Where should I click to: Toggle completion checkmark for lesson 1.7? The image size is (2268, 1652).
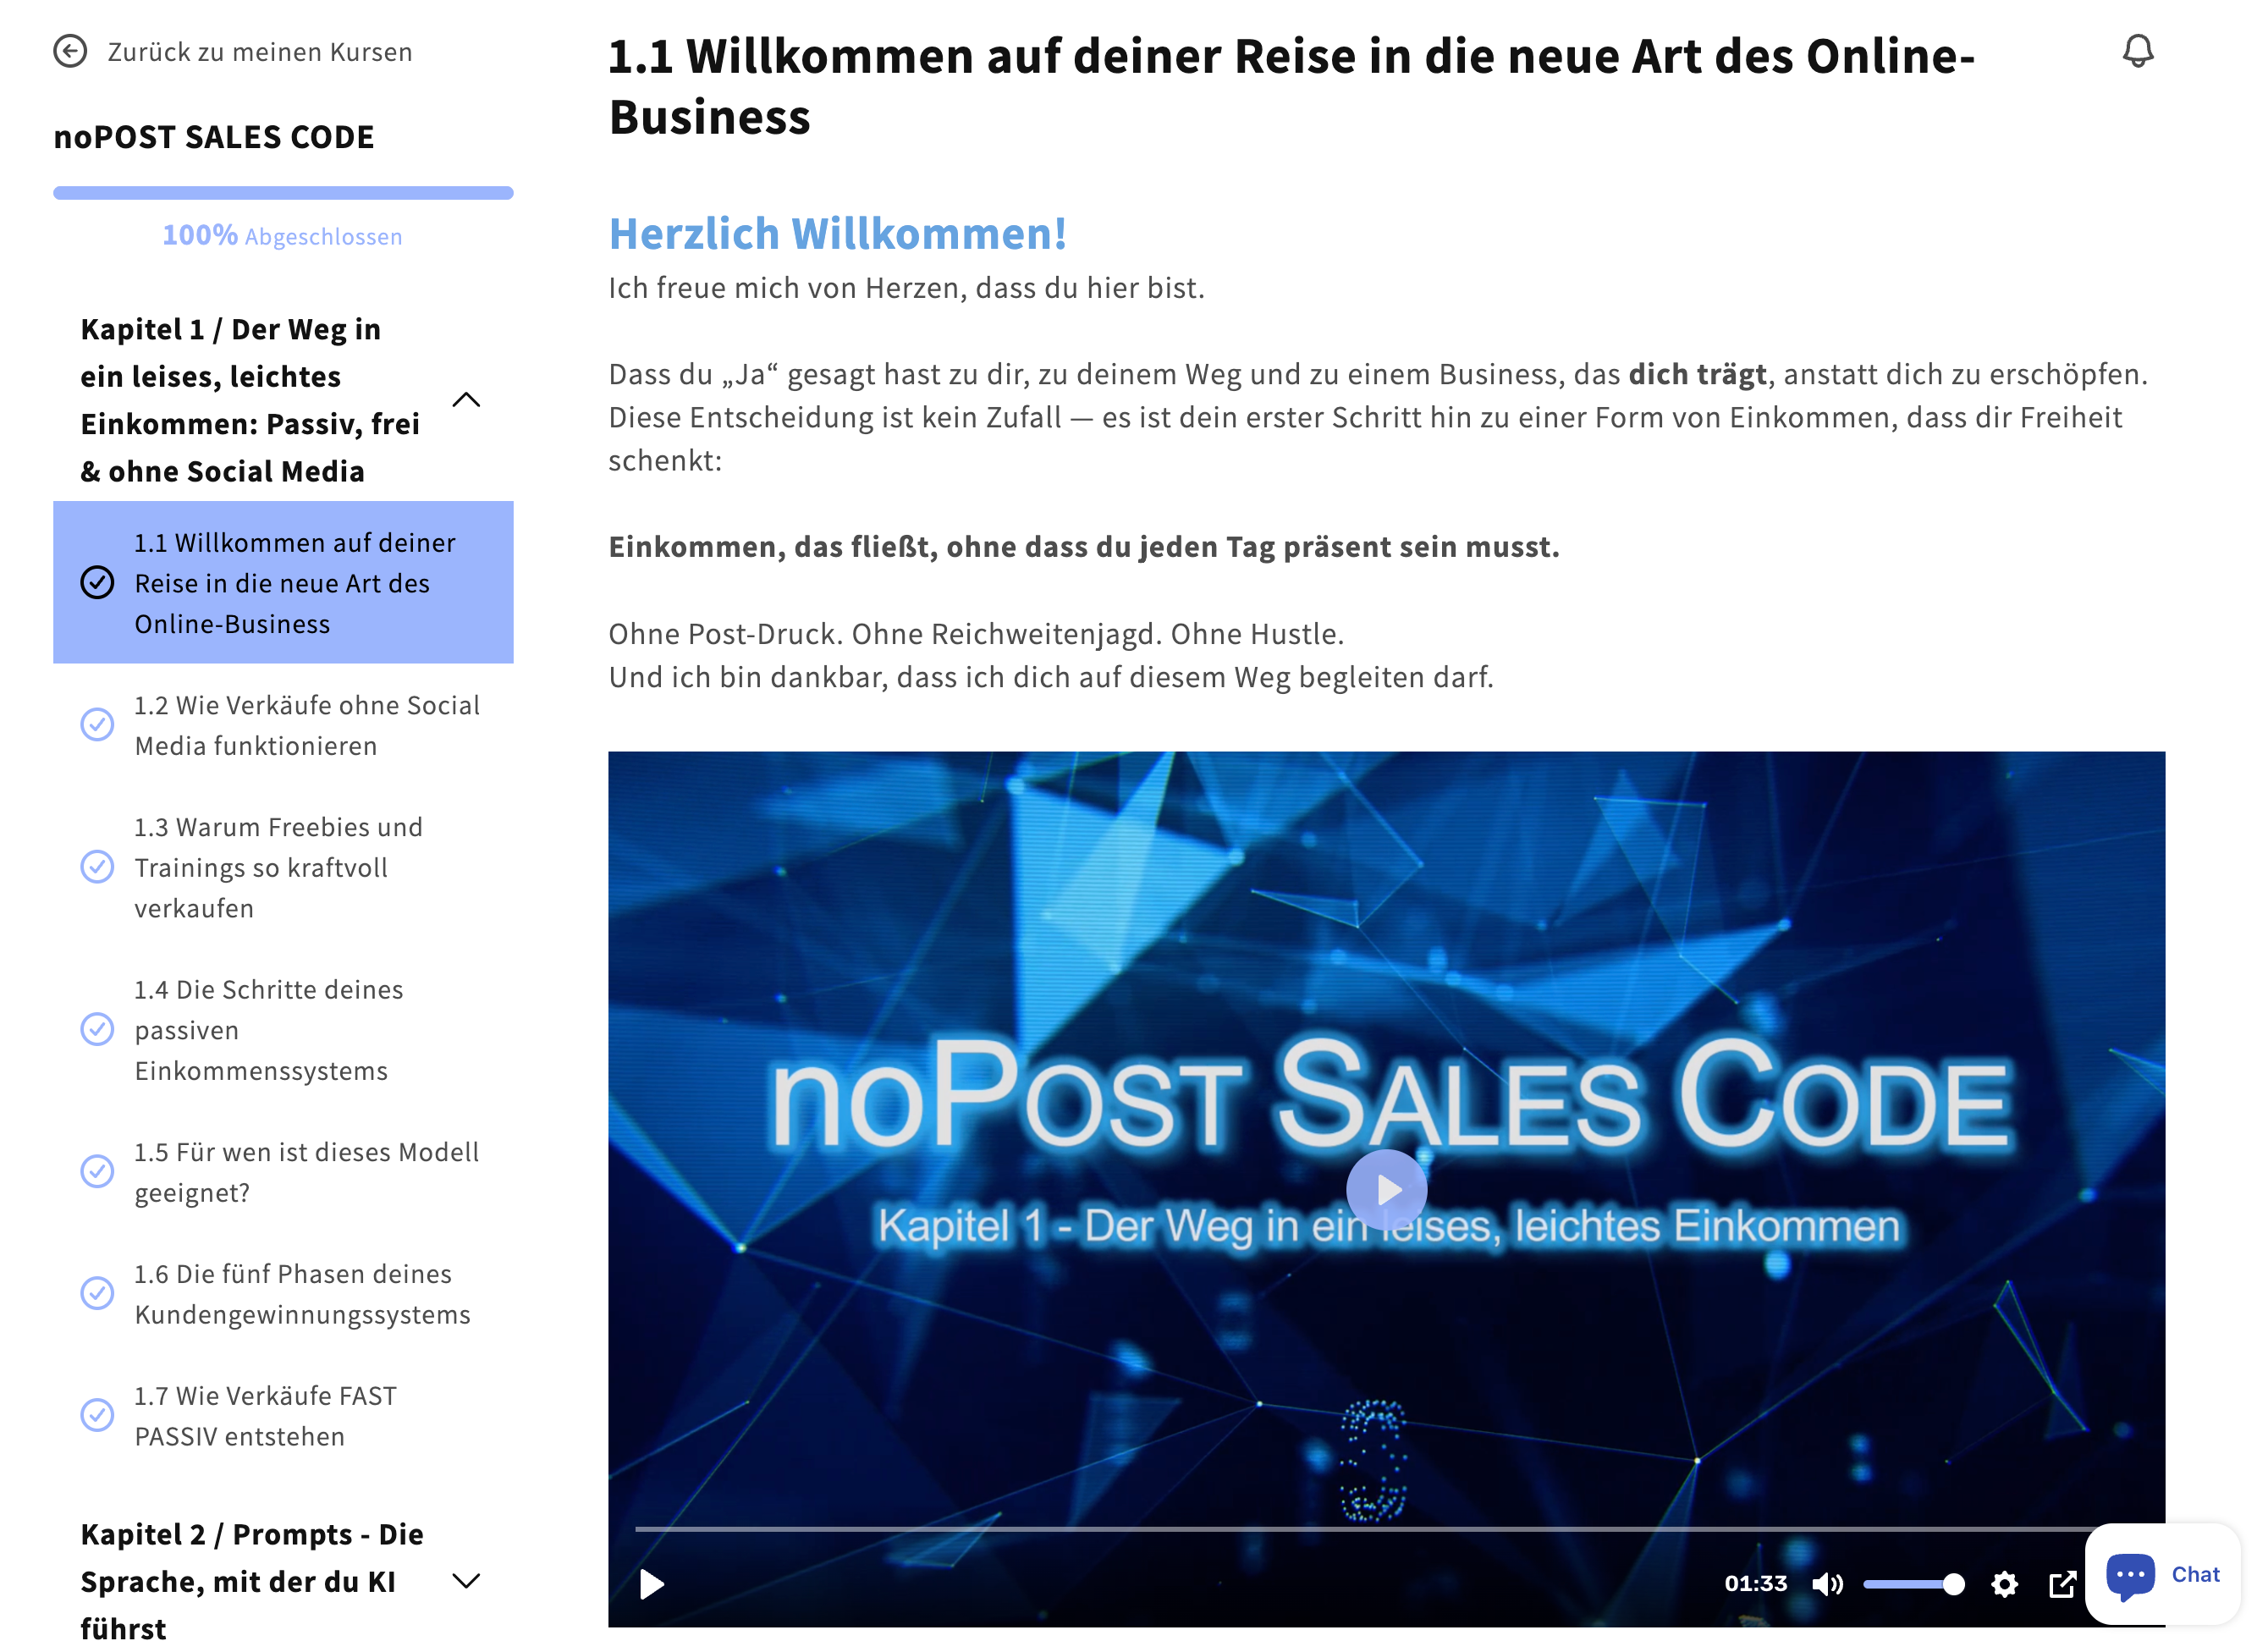pos(97,1416)
